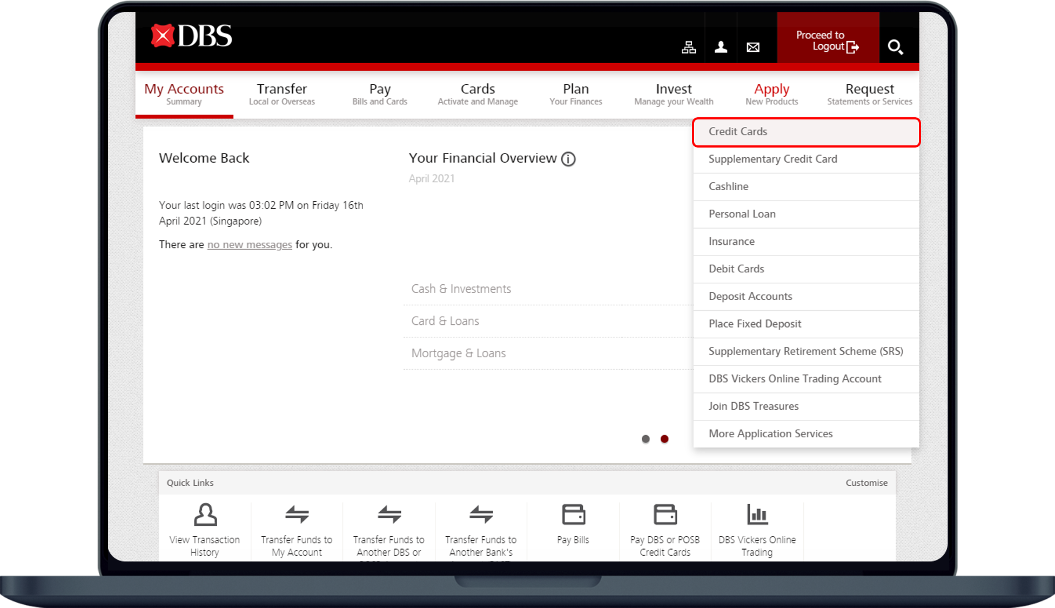Expand the Cash & Investments row

tap(461, 289)
